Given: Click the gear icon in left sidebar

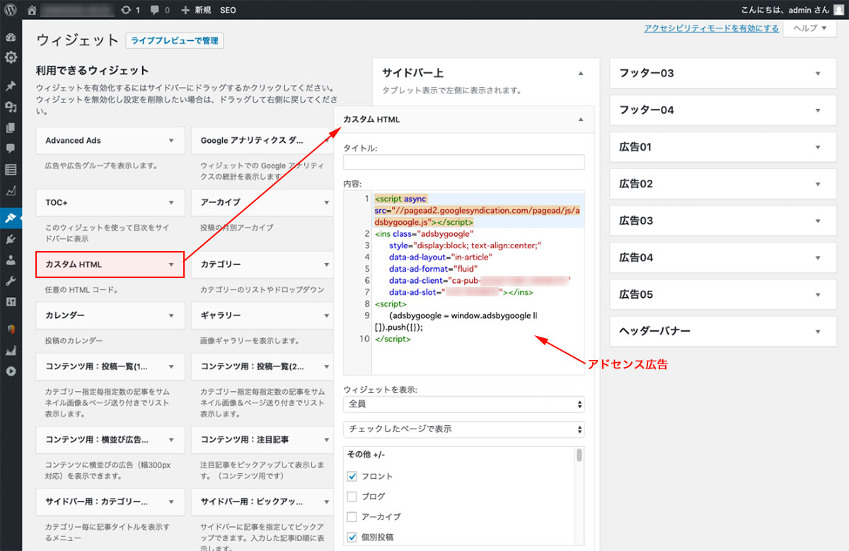Looking at the screenshot, I should point(11,57).
